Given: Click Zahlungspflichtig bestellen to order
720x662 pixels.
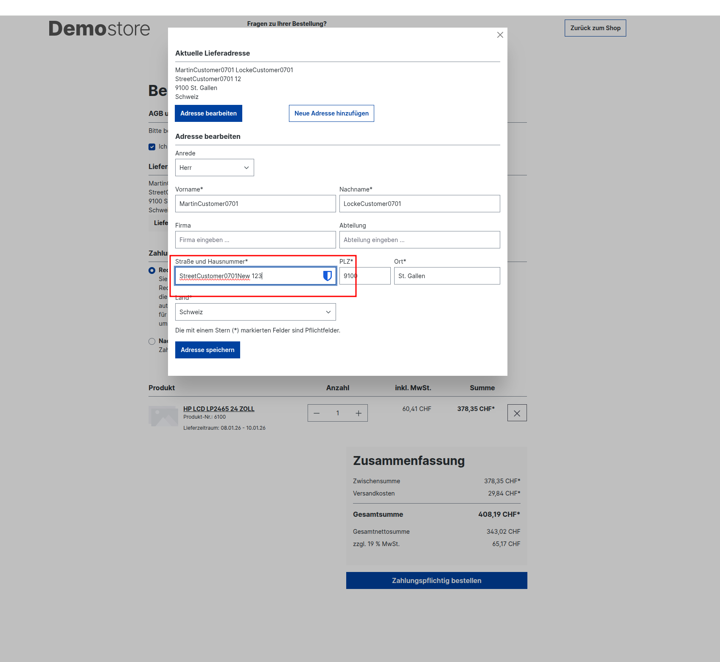Looking at the screenshot, I should tap(436, 580).
